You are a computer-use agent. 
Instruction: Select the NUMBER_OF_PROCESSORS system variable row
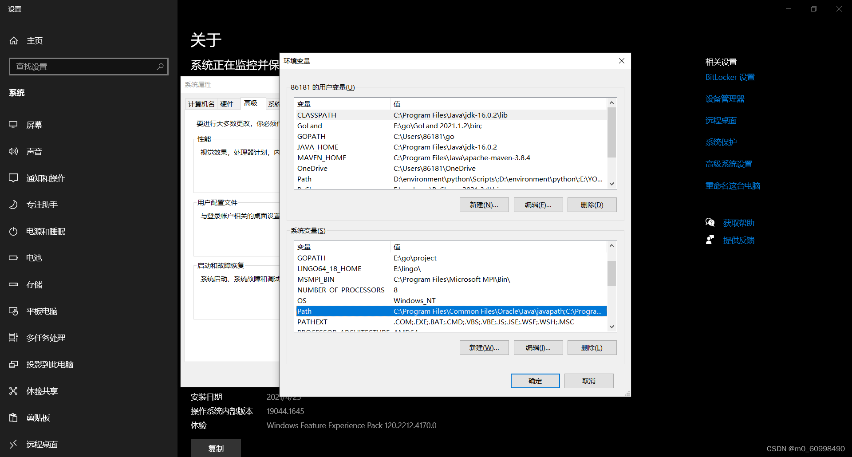[x=450, y=290]
